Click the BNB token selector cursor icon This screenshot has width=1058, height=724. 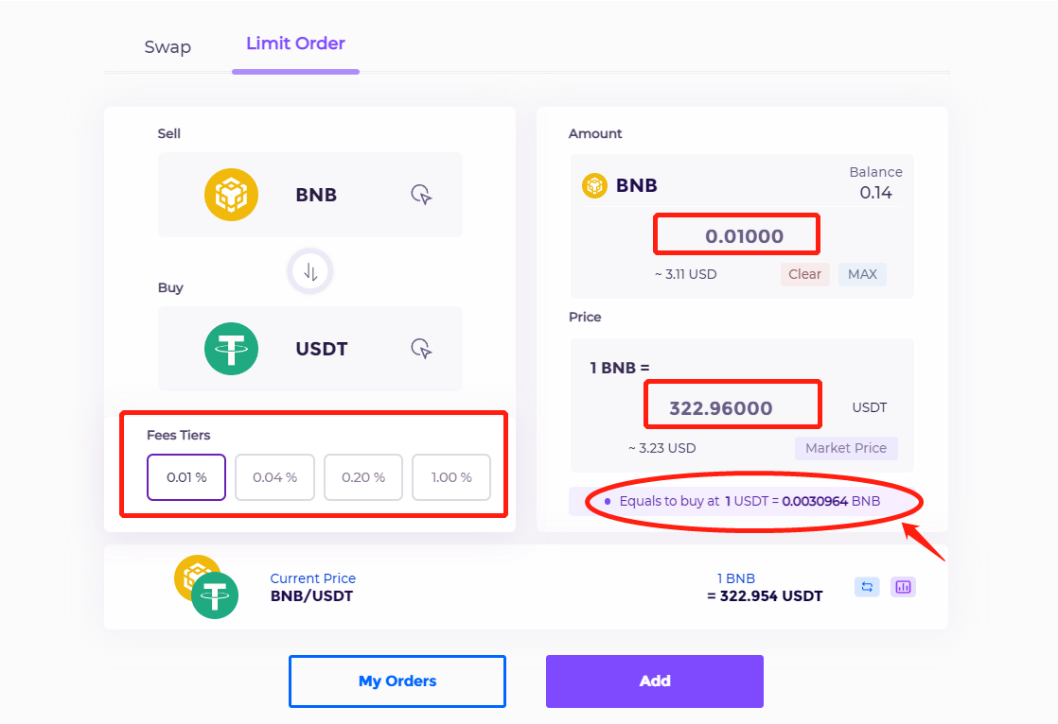422,195
